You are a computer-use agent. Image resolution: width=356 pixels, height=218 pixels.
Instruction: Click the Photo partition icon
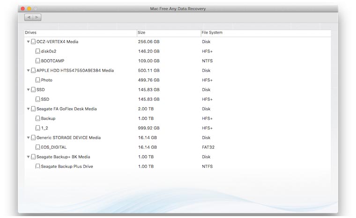37,80
